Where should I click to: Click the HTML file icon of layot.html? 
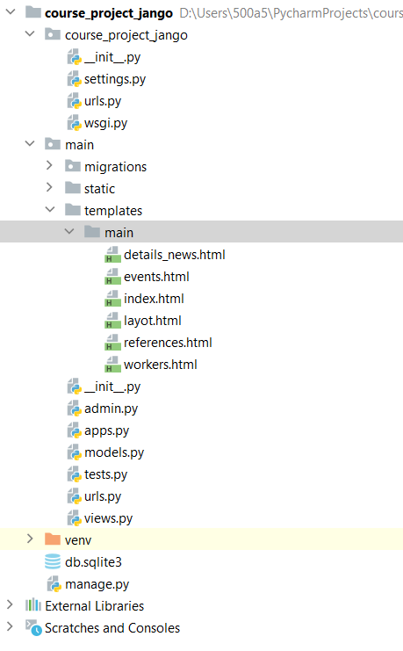112,321
